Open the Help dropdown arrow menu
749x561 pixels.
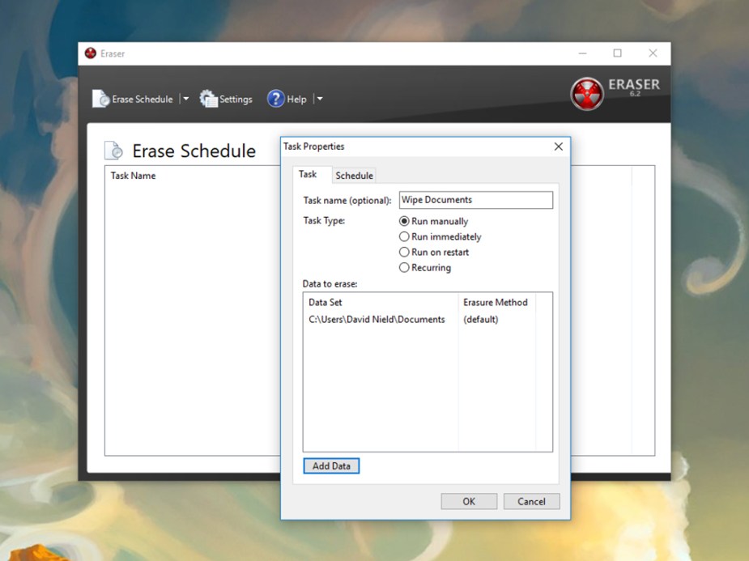(x=319, y=99)
